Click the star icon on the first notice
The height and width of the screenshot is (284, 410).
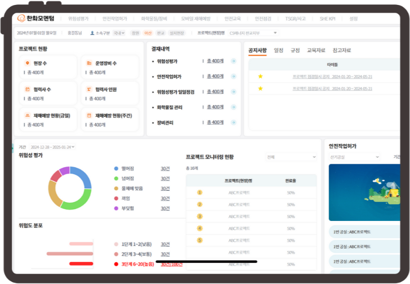pyautogui.click(x=260, y=76)
